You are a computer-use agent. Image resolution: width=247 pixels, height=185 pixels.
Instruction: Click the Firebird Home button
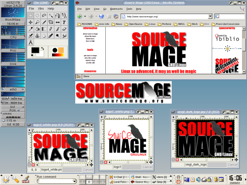[x=115, y=17]
